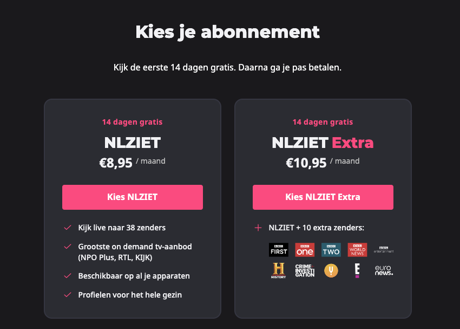Choose the Kies NLZIET button
The width and height of the screenshot is (460, 329).
[x=132, y=197]
